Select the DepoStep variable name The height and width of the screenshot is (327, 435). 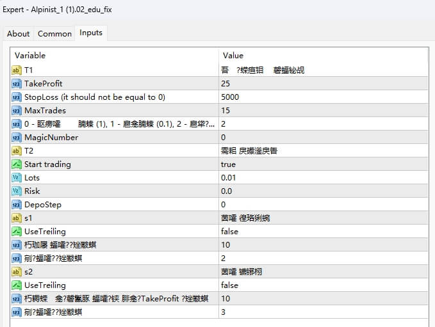pos(43,205)
